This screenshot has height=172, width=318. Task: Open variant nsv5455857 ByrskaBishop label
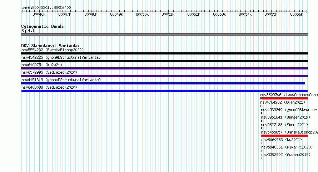(289, 132)
